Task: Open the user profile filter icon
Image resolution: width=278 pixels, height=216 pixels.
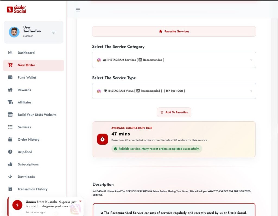Action: click(54, 32)
